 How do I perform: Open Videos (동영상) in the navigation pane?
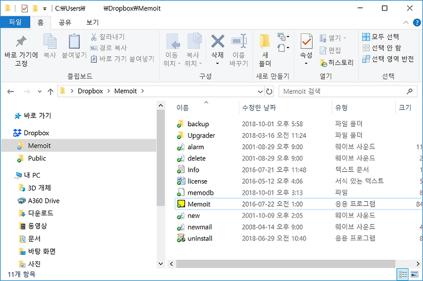(x=33, y=226)
